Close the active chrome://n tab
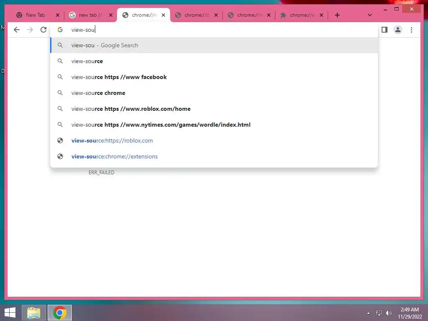 point(163,15)
